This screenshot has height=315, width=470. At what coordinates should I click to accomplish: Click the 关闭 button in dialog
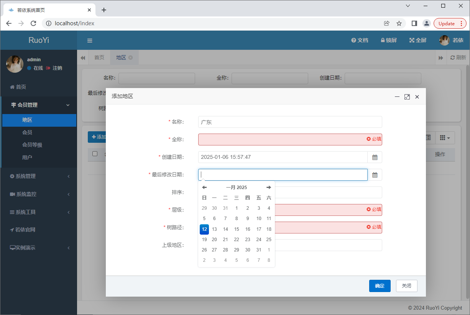pos(406,286)
